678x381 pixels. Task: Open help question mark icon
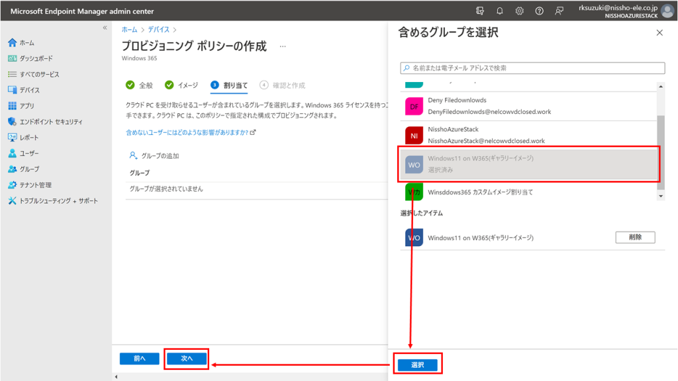pyautogui.click(x=539, y=11)
